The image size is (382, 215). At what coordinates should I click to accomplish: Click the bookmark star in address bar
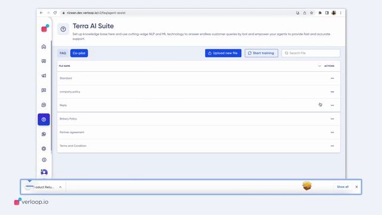coord(312,13)
